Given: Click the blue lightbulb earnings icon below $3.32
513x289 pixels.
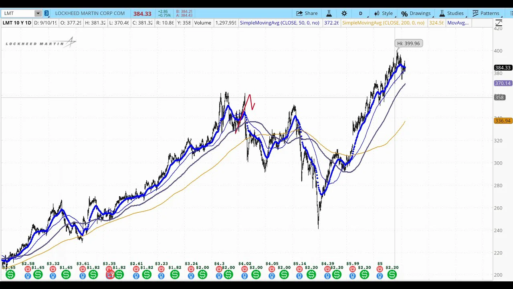Looking at the screenshot, I should tap(53, 276).
